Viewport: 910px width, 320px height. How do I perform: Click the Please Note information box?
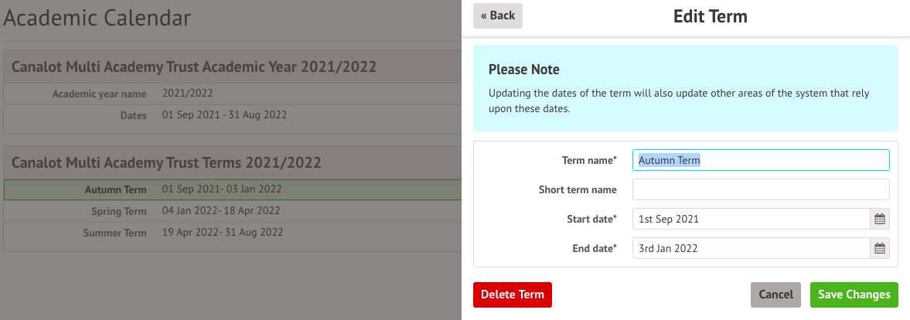[x=685, y=87]
